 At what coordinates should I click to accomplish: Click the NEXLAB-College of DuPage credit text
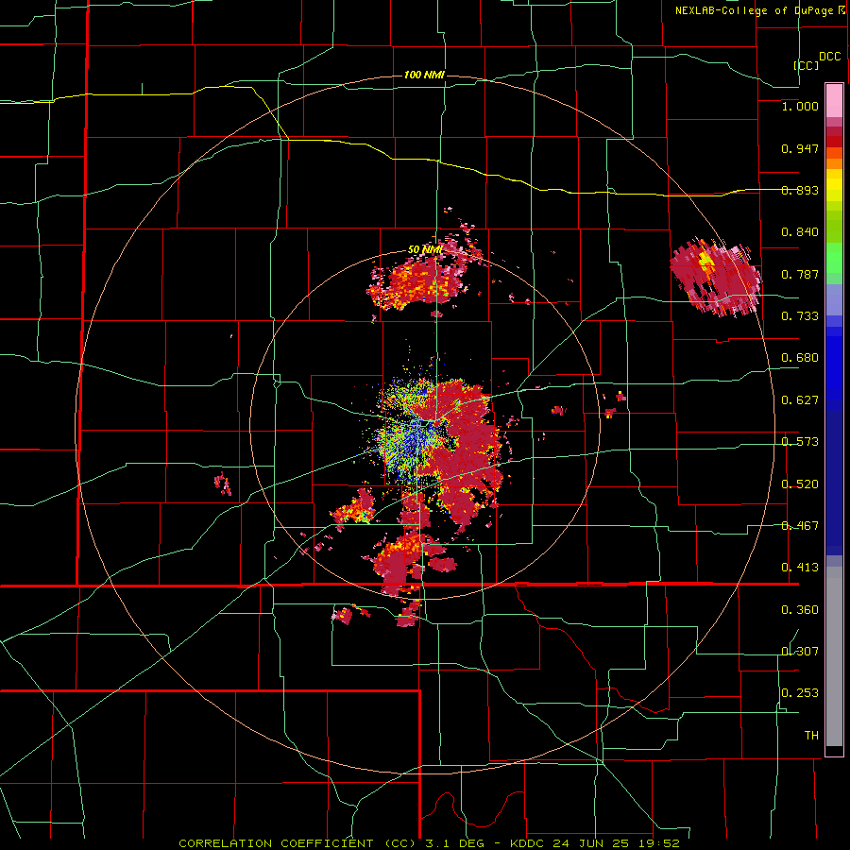click(756, 10)
